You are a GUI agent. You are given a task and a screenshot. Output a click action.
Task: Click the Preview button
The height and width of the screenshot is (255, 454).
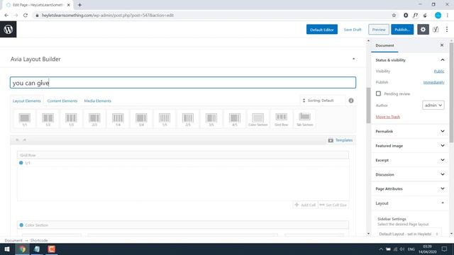pos(379,30)
